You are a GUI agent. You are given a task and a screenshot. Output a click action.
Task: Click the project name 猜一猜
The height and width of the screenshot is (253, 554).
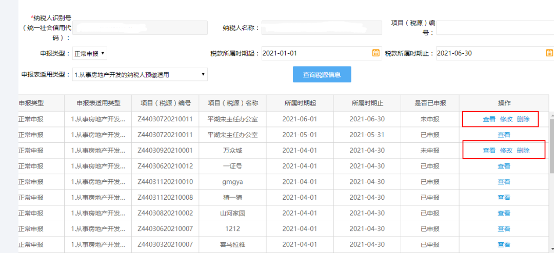pos(232,198)
